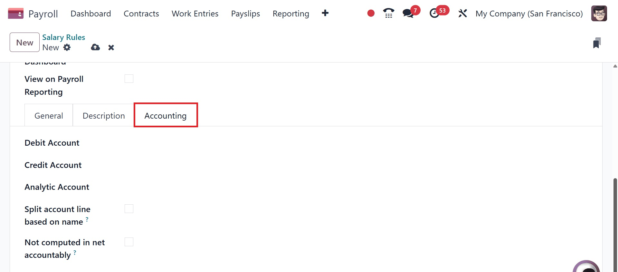Open the user avatar menu
This screenshot has height=272, width=618.
tap(599, 13)
